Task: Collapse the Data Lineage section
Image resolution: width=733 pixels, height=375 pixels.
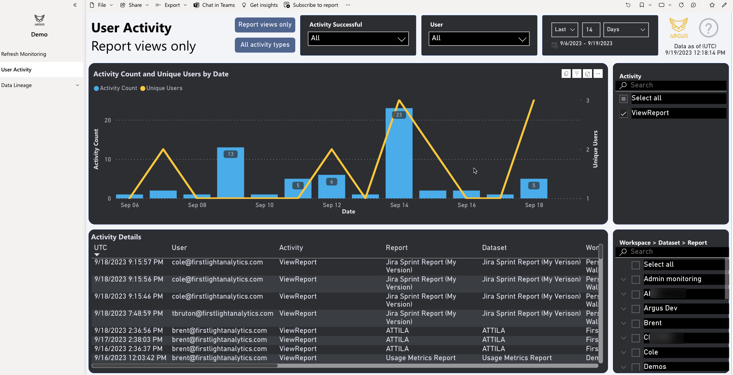Action: click(x=78, y=85)
